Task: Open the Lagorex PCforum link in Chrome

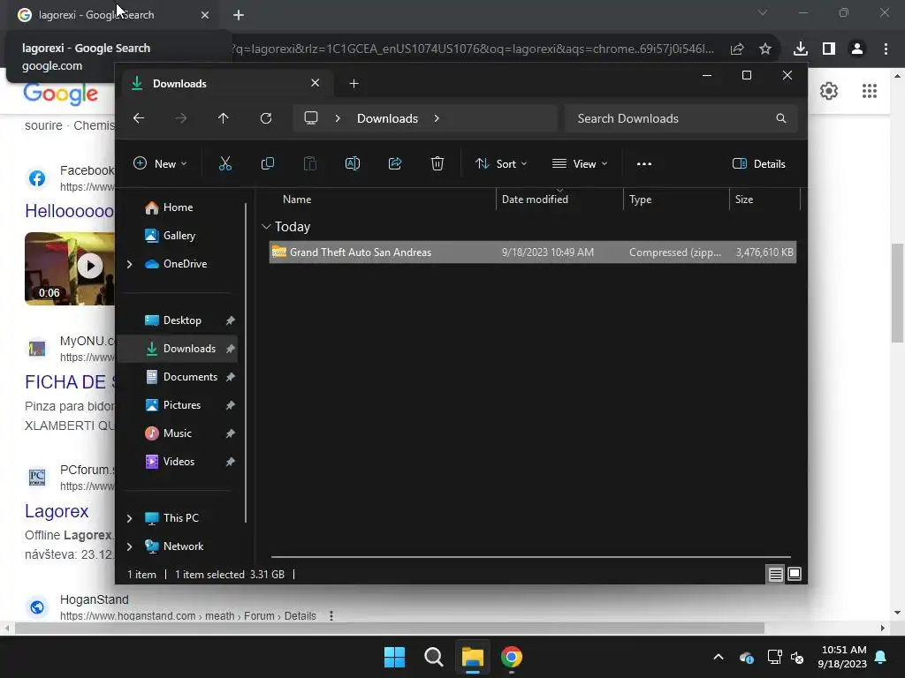Action: point(57,511)
